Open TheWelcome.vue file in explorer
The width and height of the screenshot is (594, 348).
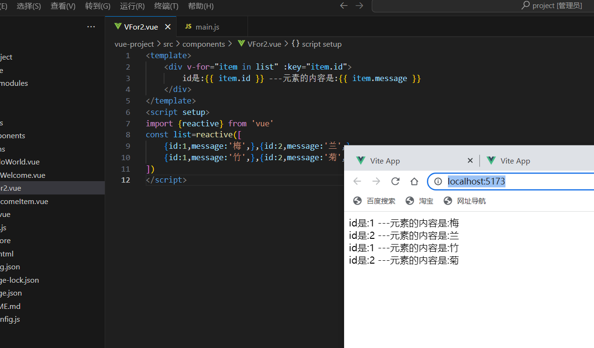[52, 175]
